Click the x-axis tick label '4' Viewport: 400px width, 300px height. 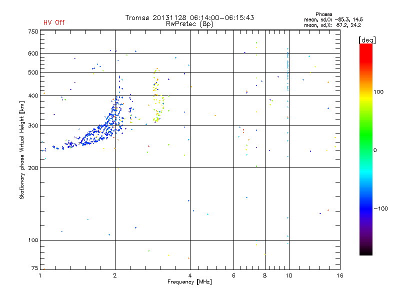[190, 275]
